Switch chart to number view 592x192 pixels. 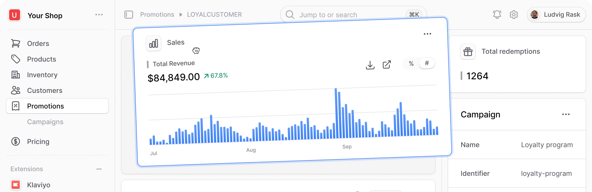tap(427, 63)
